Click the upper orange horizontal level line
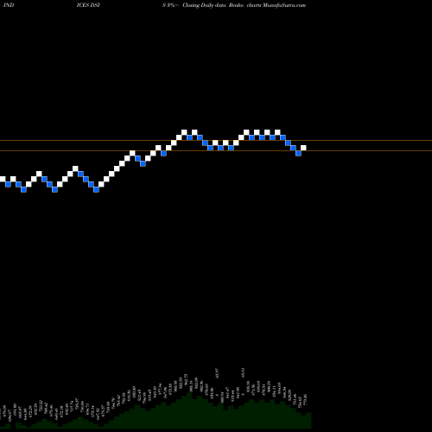 pyautogui.click(x=216, y=141)
